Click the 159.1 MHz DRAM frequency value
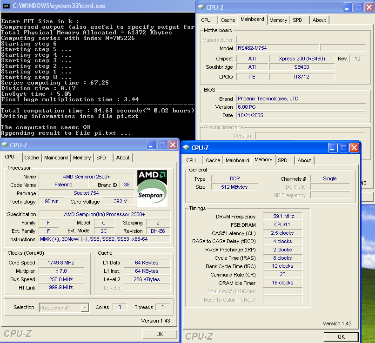Viewport: 375px width, 343px height. coord(282,216)
